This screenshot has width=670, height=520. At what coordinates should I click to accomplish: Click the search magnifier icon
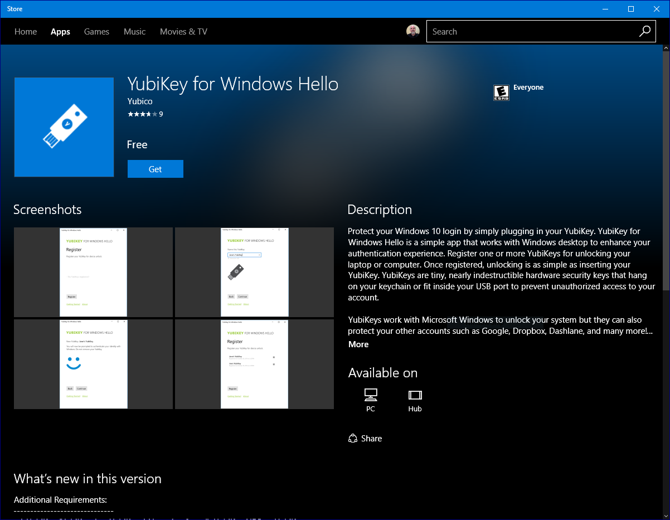pyautogui.click(x=644, y=32)
